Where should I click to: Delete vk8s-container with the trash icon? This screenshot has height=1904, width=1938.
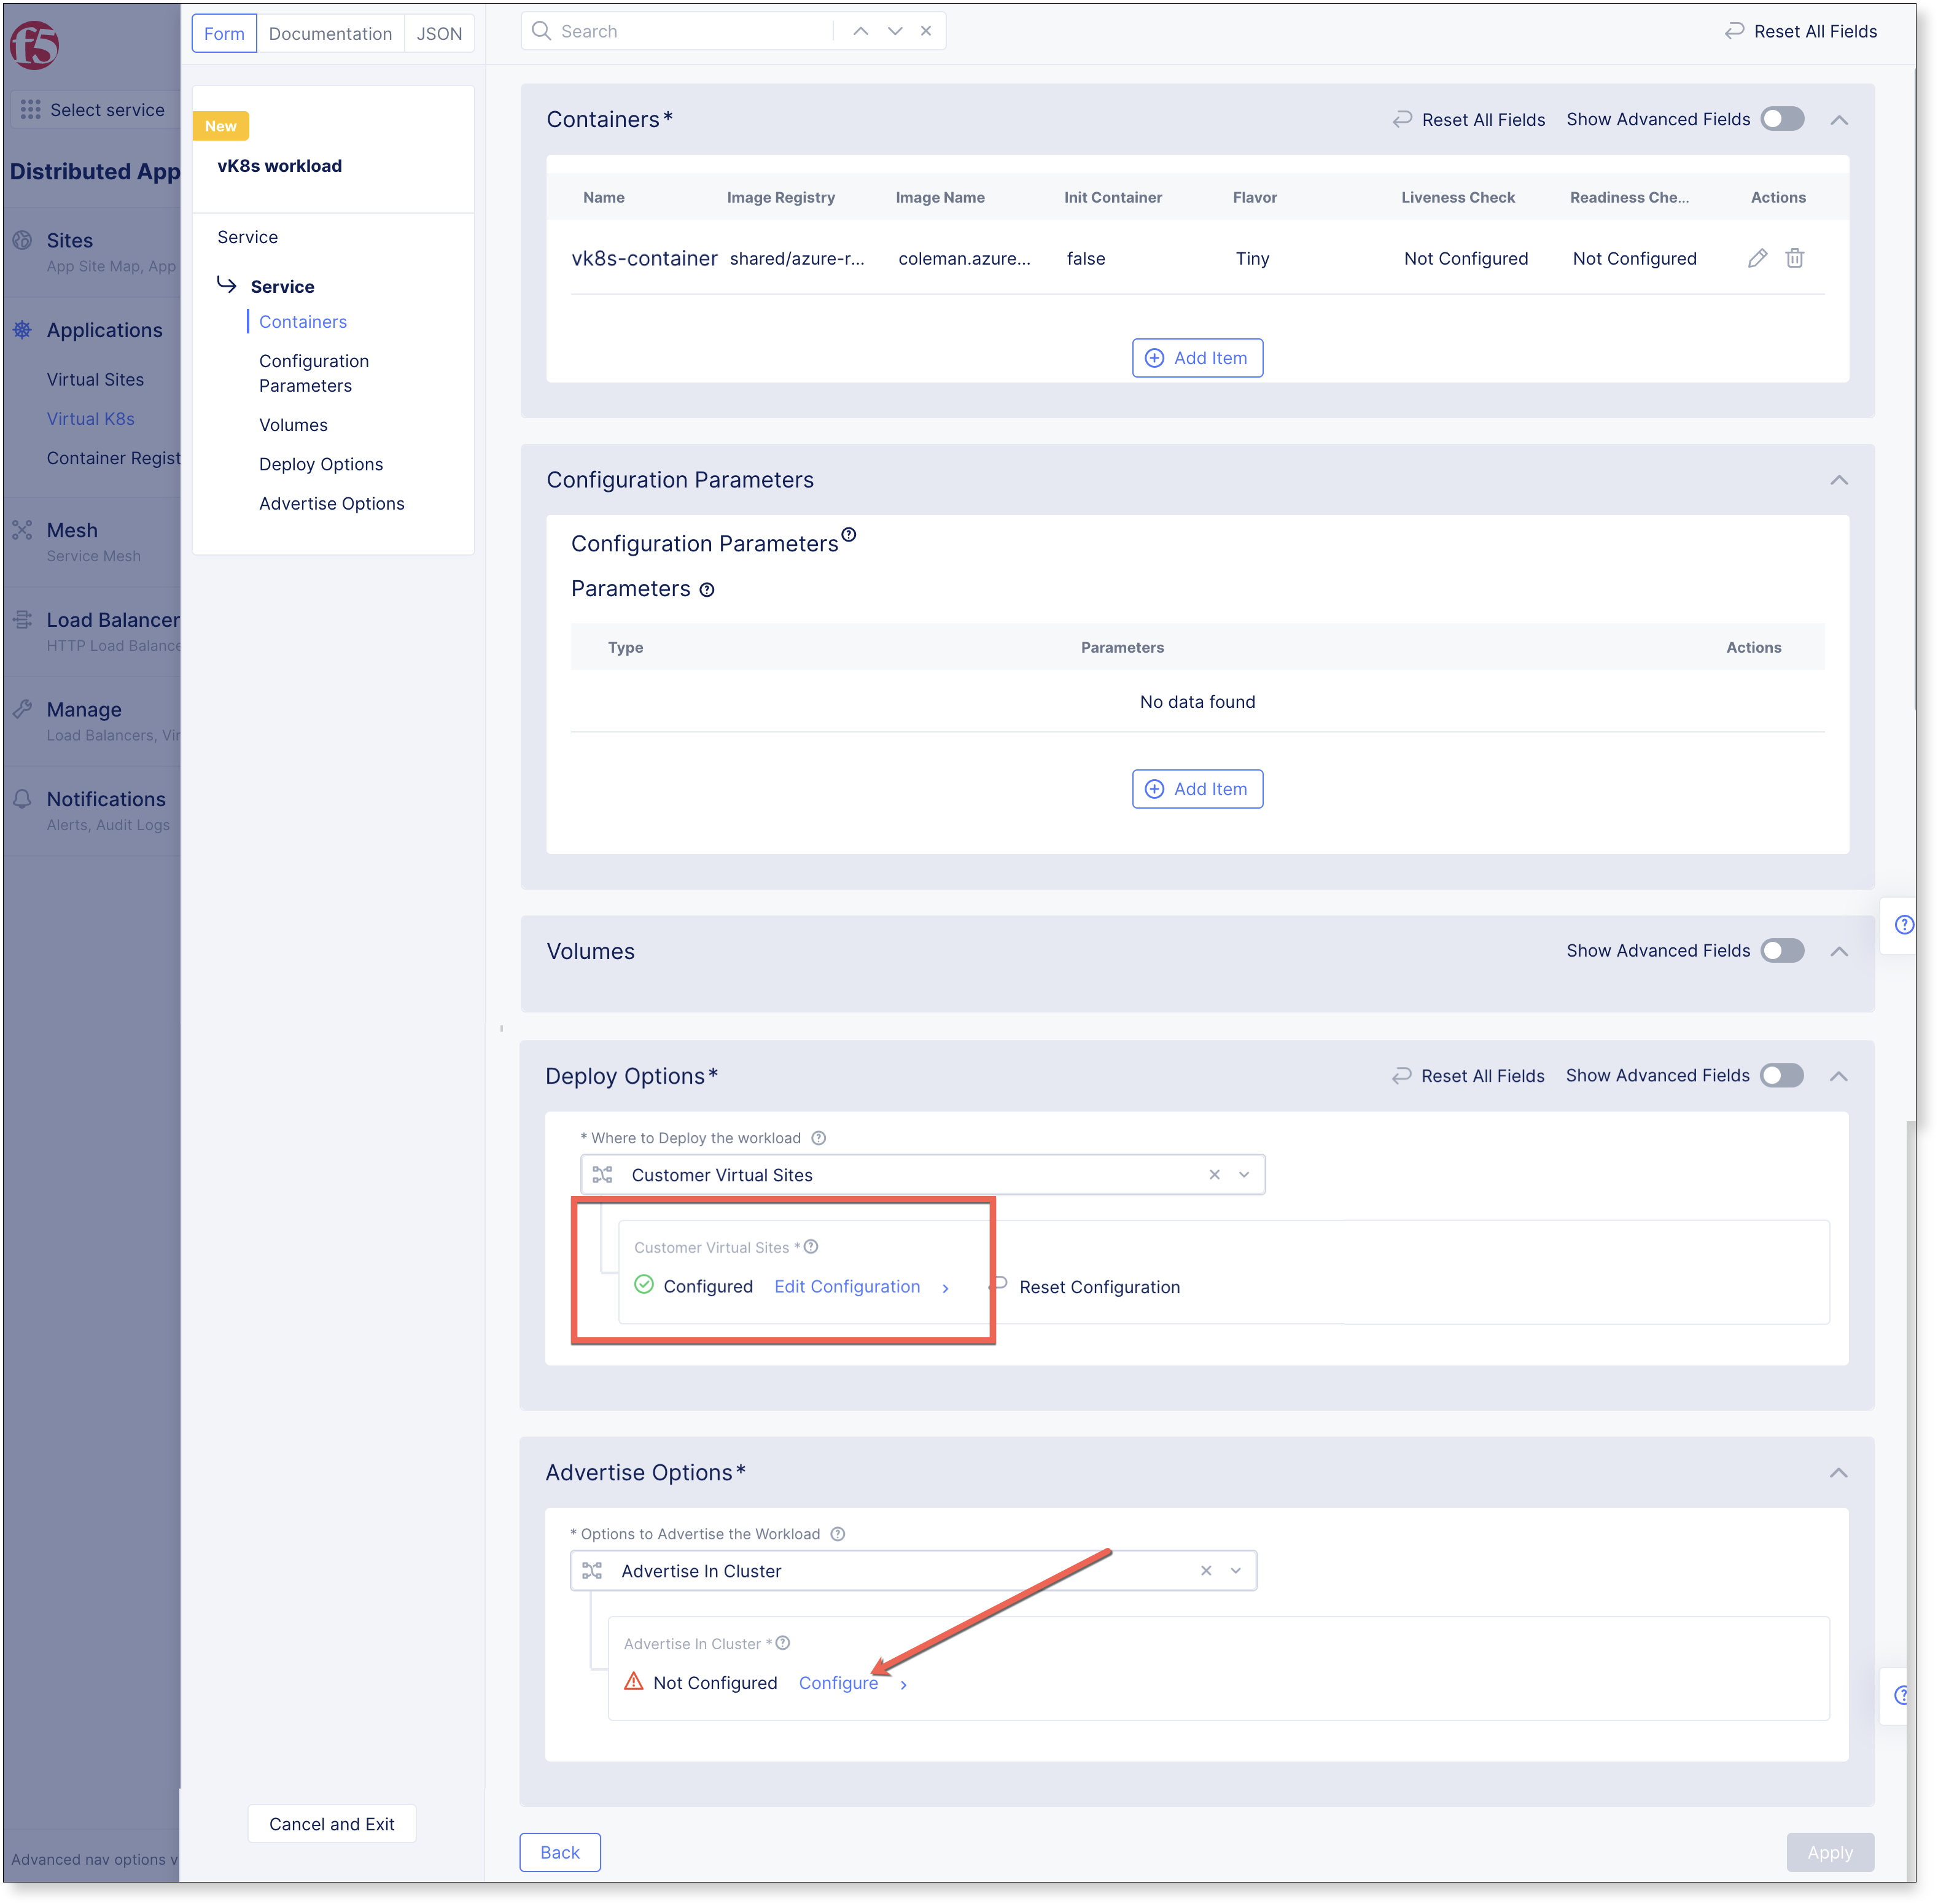tap(1795, 258)
